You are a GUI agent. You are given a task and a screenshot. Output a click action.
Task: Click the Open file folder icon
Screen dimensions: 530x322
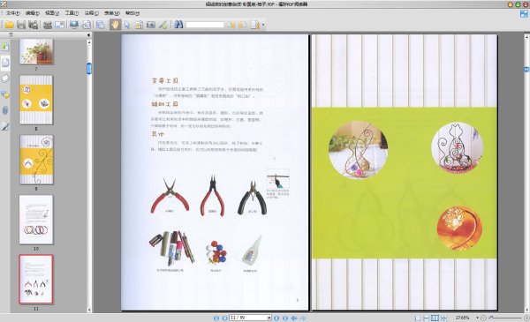pos(9,25)
